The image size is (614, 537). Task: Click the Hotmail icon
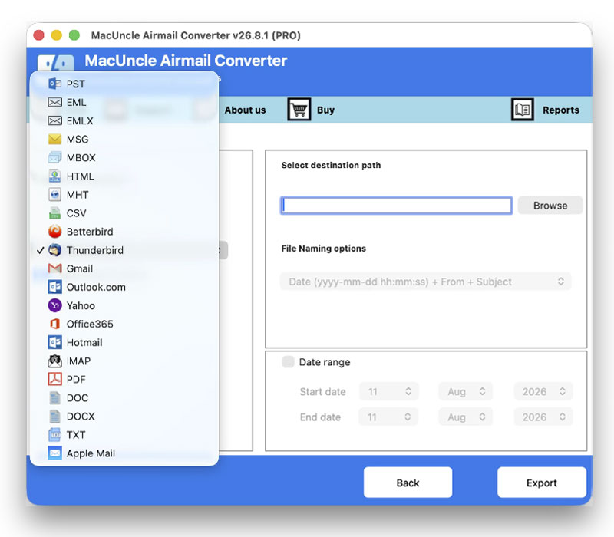click(54, 342)
